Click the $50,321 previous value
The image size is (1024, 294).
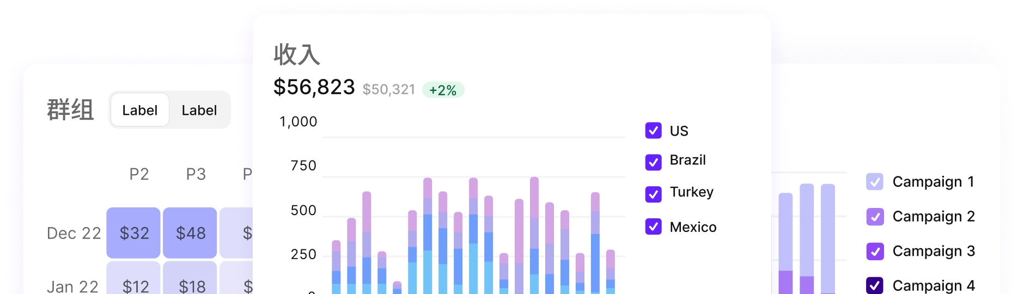tap(389, 89)
